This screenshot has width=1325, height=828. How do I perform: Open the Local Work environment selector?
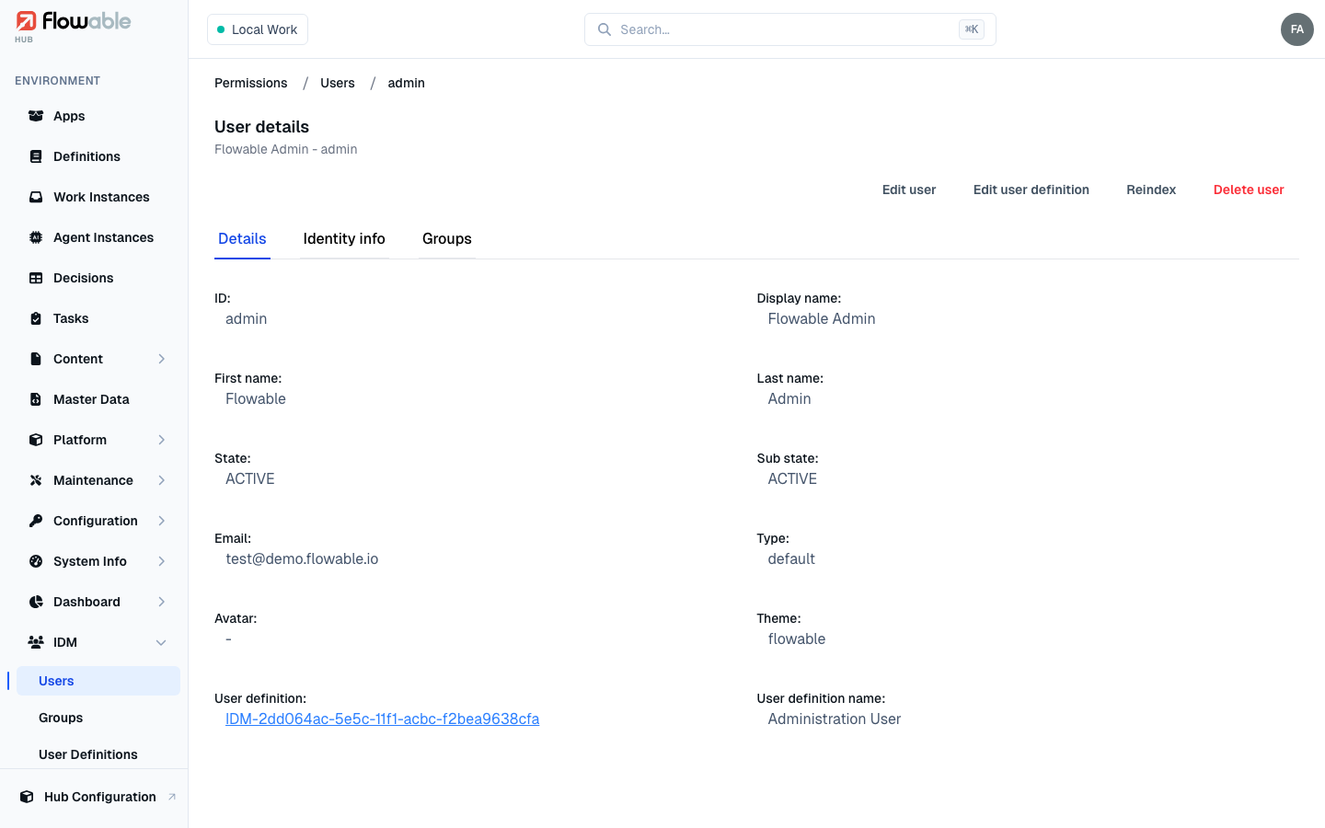click(x=258, y=29)
